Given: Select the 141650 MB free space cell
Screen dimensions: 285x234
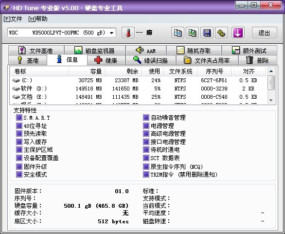Looking at the screenshot, I should pyautogui.click(x=125, y=89).
